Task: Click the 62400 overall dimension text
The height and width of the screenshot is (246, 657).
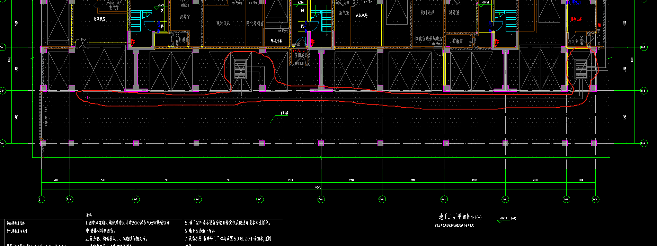Action: click(318, 187)
